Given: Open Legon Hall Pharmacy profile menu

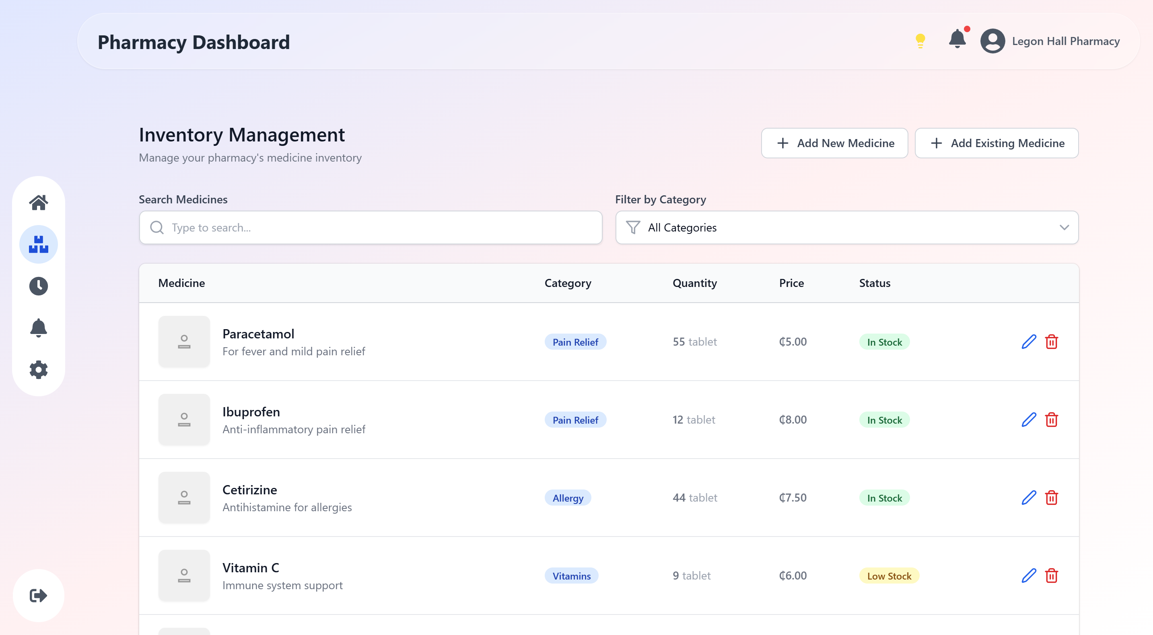Looking at the screenshot, I should (1050, 41).
